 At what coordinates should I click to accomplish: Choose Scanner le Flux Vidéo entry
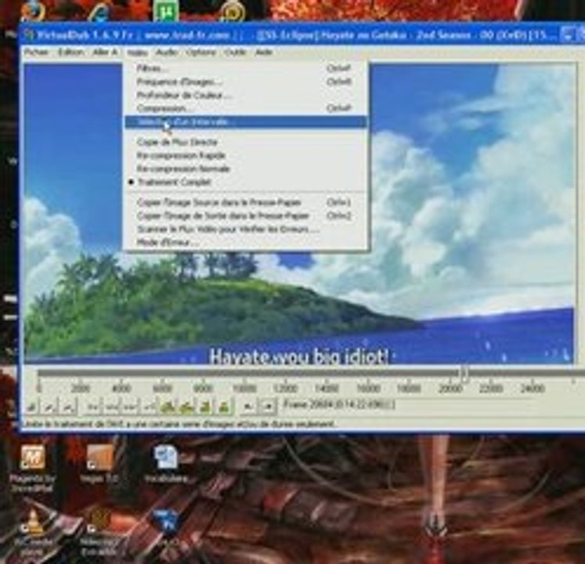(x=246, y=229)
